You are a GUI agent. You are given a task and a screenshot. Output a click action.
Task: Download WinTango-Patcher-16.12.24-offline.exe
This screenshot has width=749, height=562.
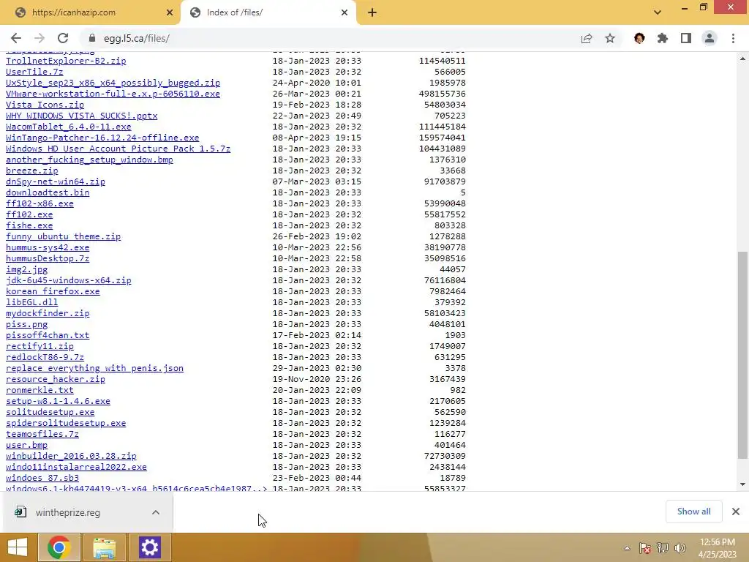point(102,138)
